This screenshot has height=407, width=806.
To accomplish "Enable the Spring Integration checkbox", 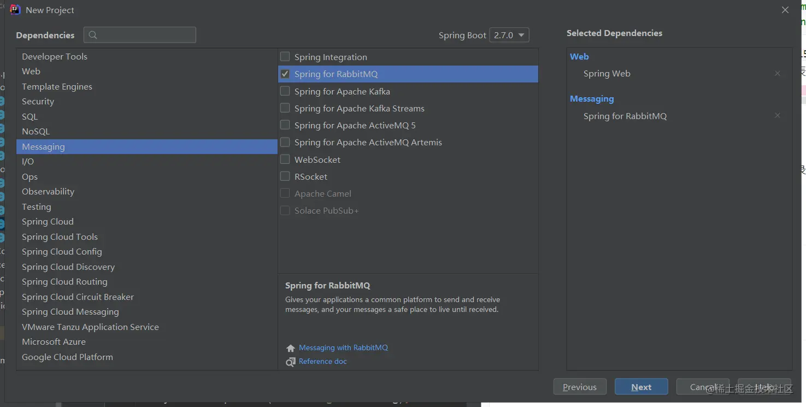I will pos(285,56).
